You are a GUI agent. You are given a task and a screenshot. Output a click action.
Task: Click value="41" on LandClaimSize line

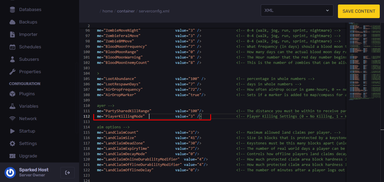[x=186, y=138]
